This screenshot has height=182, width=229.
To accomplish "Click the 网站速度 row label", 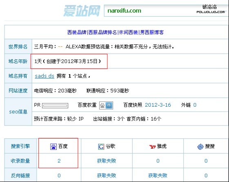I will (x=18, y=91).
